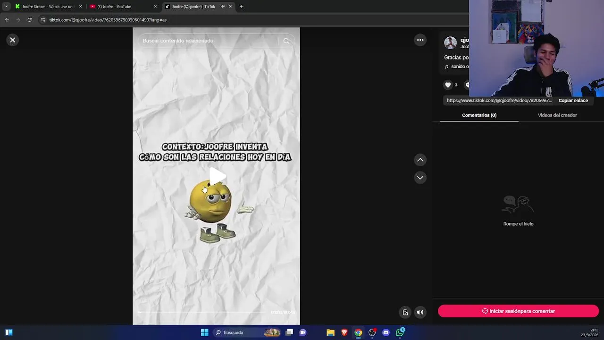The width and height of the screenshot is (604, 340).
Task: Click the search magnifier icon in the video
Action: [286, 41]
